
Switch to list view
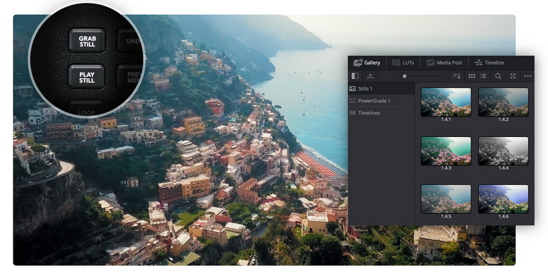point(483,76)
